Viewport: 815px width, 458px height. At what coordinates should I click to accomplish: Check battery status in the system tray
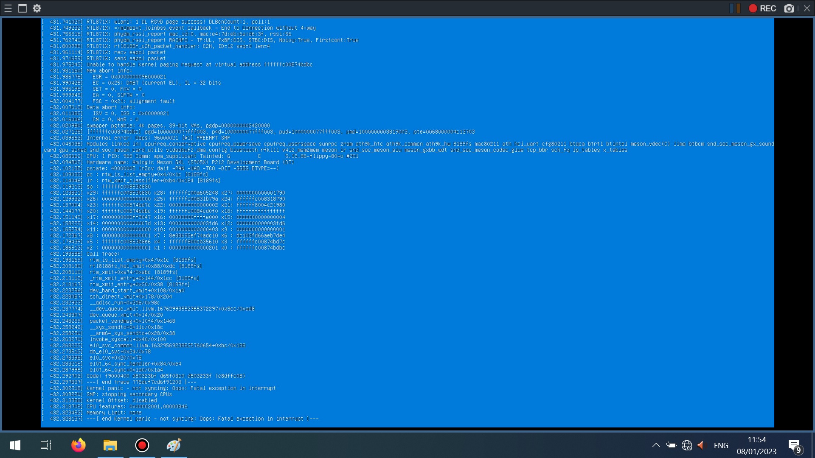672,445
